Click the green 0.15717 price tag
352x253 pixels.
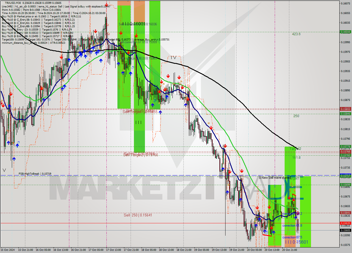[345, 176]
